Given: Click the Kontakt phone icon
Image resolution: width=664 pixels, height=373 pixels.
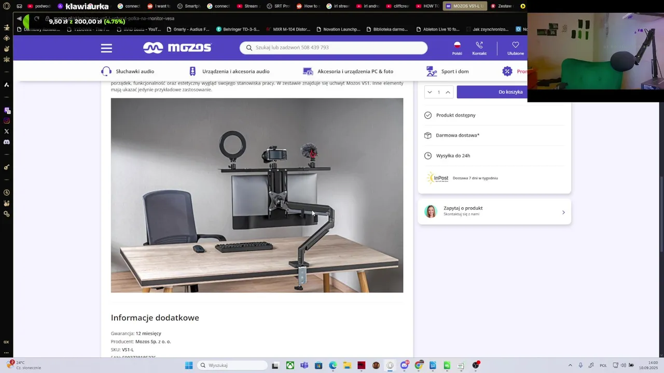Looking at the screenshot, I should point(479,45).
